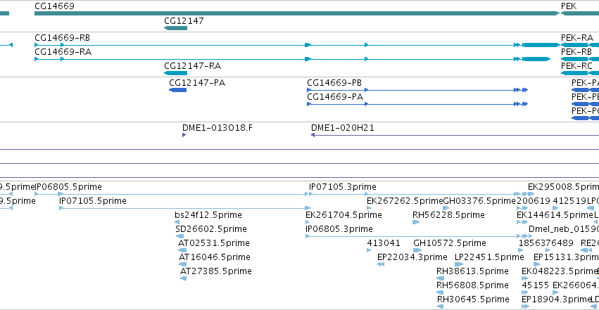Select the EK144614.5prime EST label
Viewport: 599px width, 310px height.
click(555, 215)
